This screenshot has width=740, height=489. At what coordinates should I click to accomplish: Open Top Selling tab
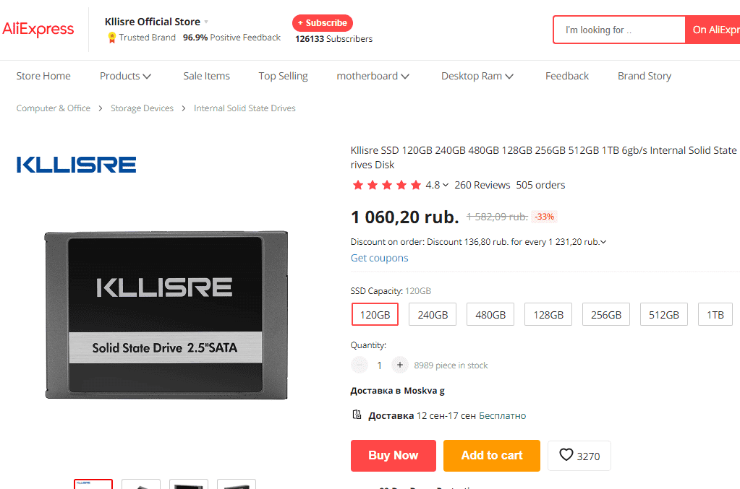tap(283, 76)
